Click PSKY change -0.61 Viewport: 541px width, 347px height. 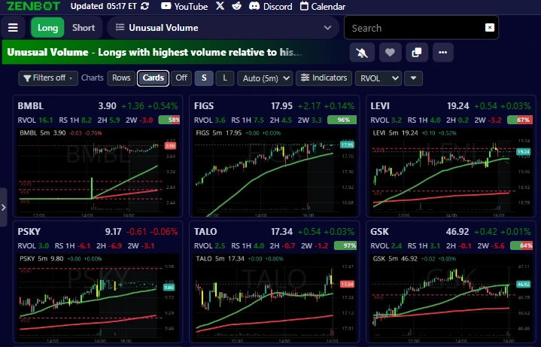click(x=137, y=232)
